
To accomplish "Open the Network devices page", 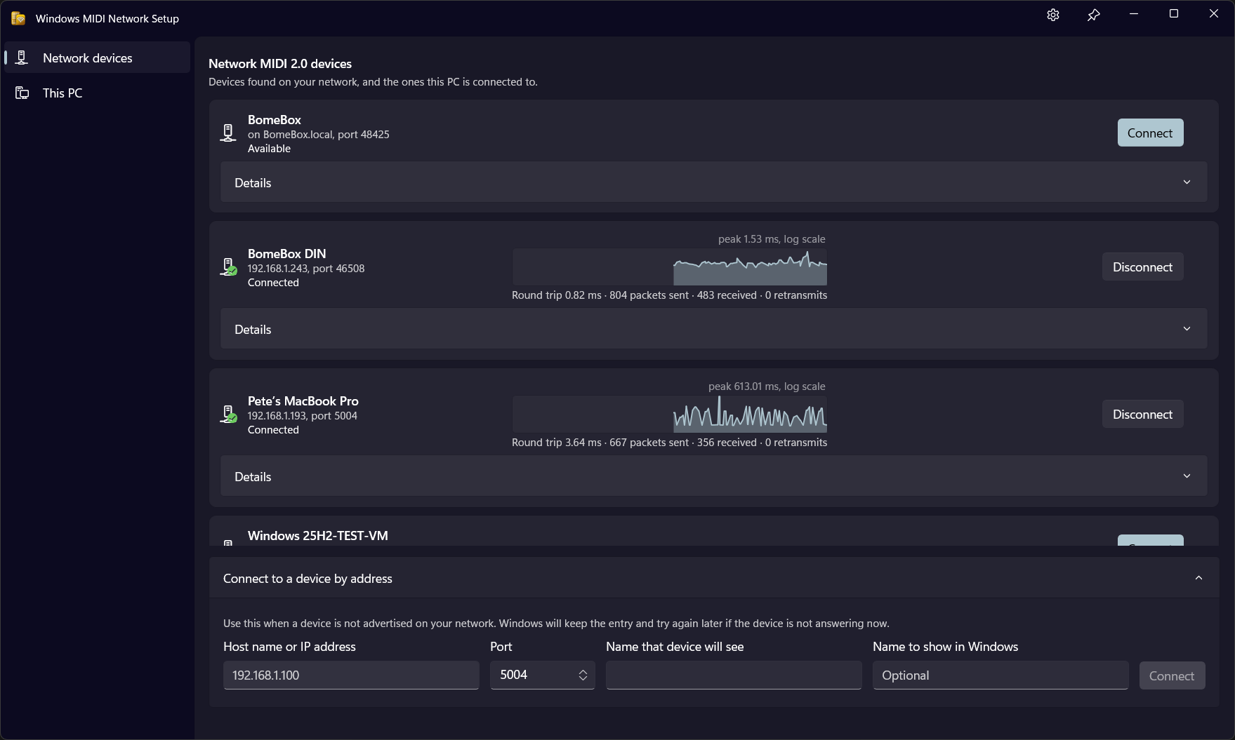I will (97, 58).
